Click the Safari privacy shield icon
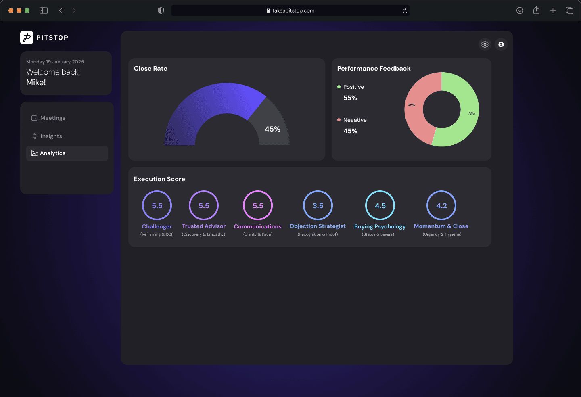This screenshot has height=397, width=581. (161, 10)
